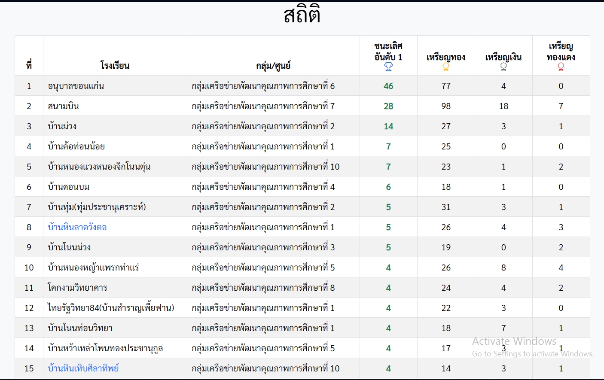604x380 pixels.
Task: Select school name โคกงามวิทยาคาร
Action: 77,288
